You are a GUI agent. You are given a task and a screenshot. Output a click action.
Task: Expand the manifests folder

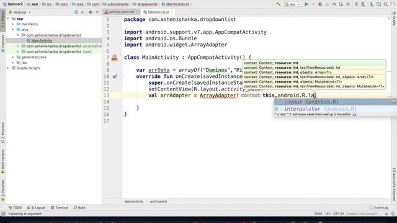(x=13, y=24)
